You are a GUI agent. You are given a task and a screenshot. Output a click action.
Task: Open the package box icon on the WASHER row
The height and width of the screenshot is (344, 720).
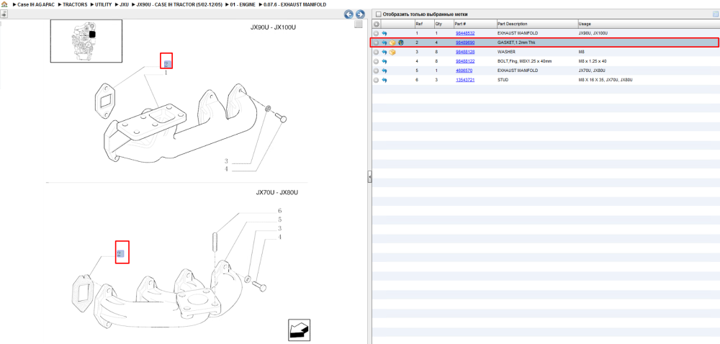(392, 53)
